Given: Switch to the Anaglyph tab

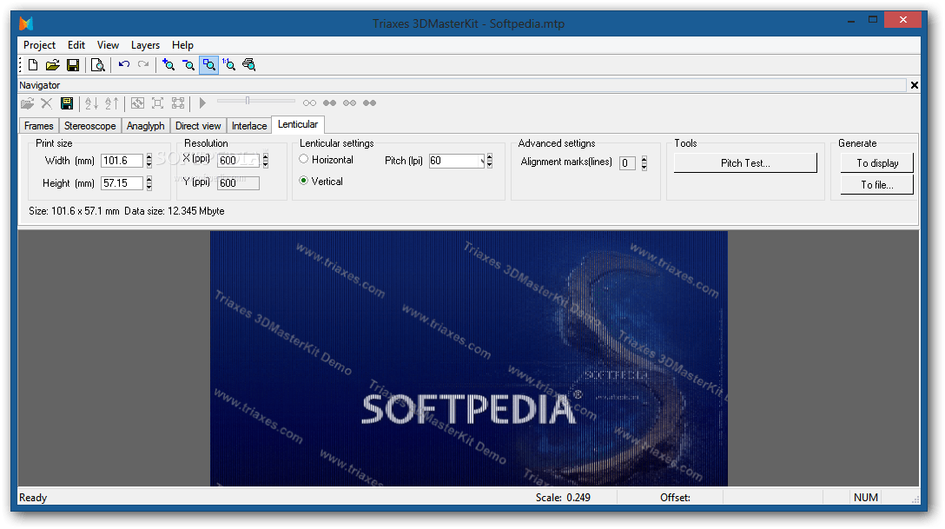Looking at the screenshot, I should (x=145, y=126).
